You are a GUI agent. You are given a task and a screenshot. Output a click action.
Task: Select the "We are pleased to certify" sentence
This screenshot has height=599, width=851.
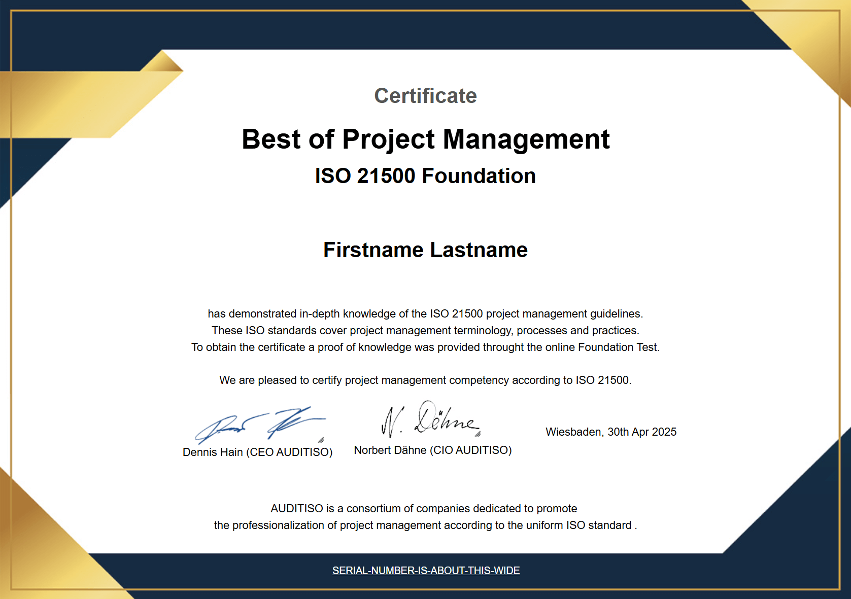(425, 380)
